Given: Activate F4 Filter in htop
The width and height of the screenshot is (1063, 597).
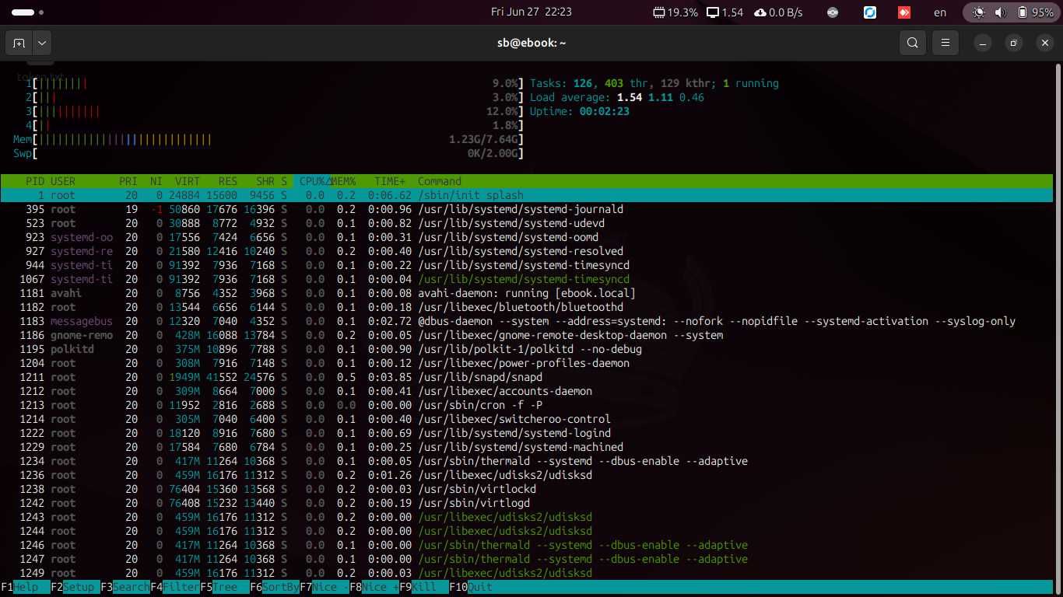Looking at the screenshot, I should (175, 587).
